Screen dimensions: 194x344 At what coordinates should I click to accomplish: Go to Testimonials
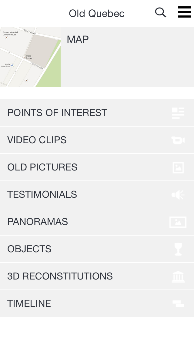(97, 195)
